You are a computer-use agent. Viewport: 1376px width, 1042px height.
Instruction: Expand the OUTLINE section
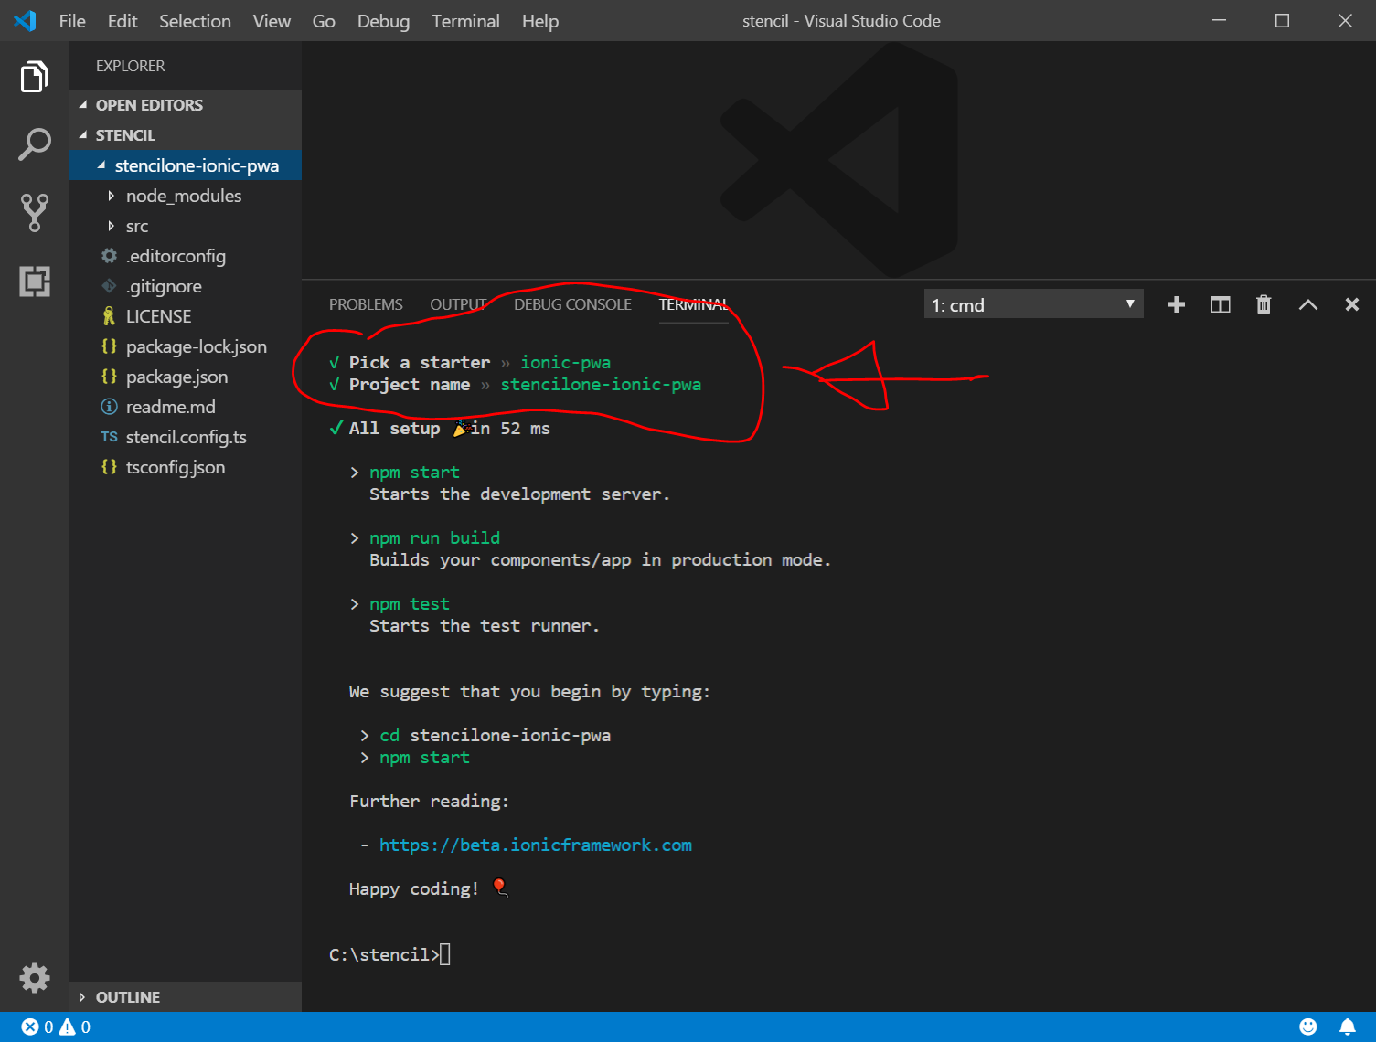point(185,997)
